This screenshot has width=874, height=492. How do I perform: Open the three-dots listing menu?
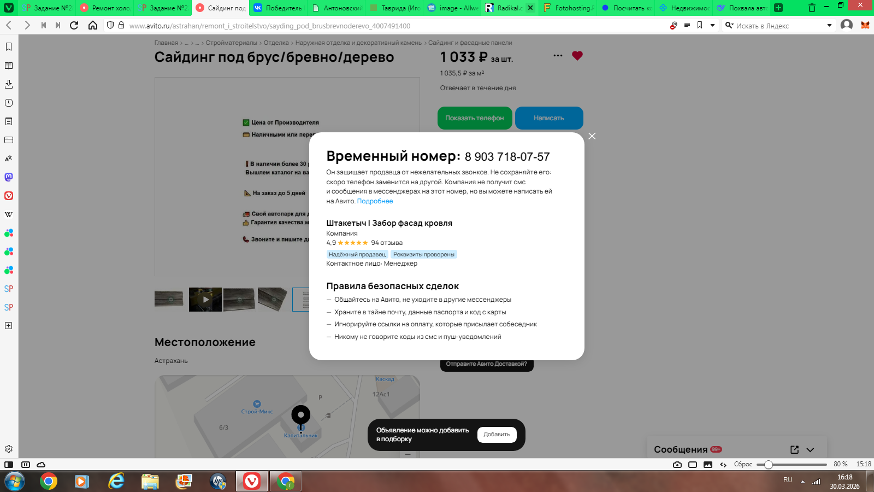click(x=558, y=56)
